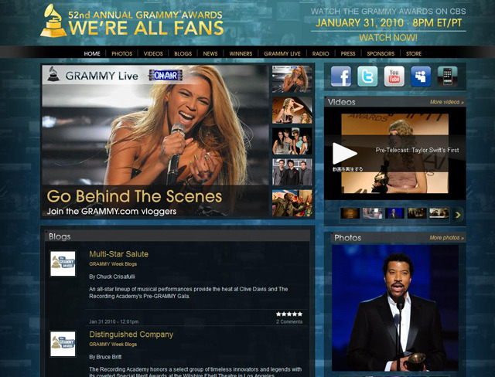
Task: Select the Beyoncé singing slideshow thumbnail
Action: pyautogui.click(x=292, y=79)
